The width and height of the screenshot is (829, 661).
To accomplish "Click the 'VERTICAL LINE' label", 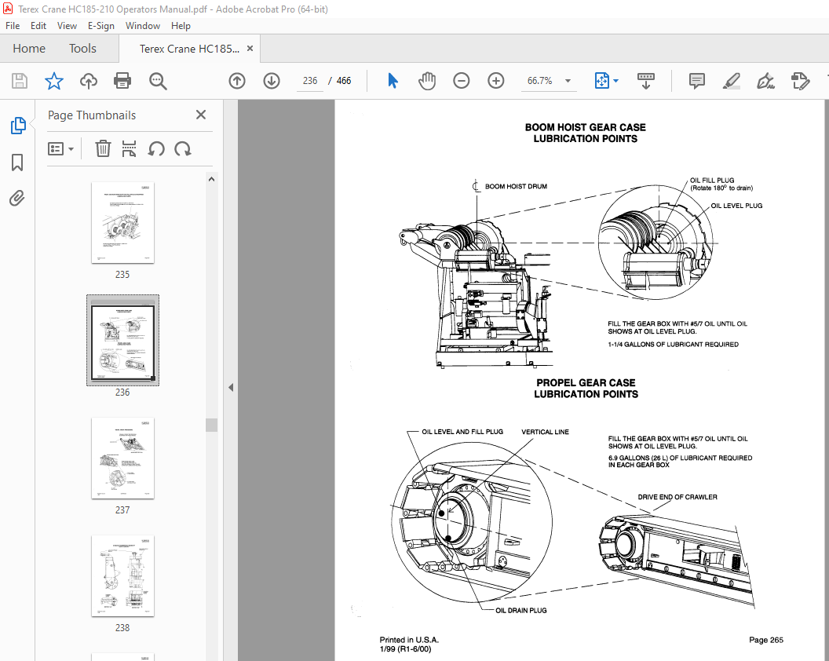I will pos(545,432).
